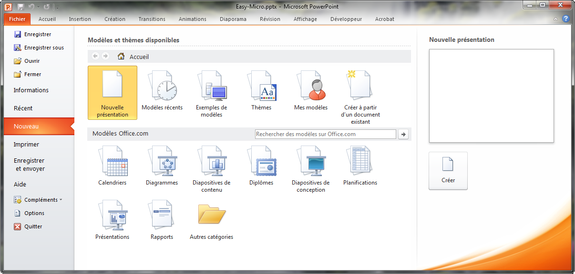Open the Calendriers template category
The image size is (575, 274).
click(x=113, y=166)
